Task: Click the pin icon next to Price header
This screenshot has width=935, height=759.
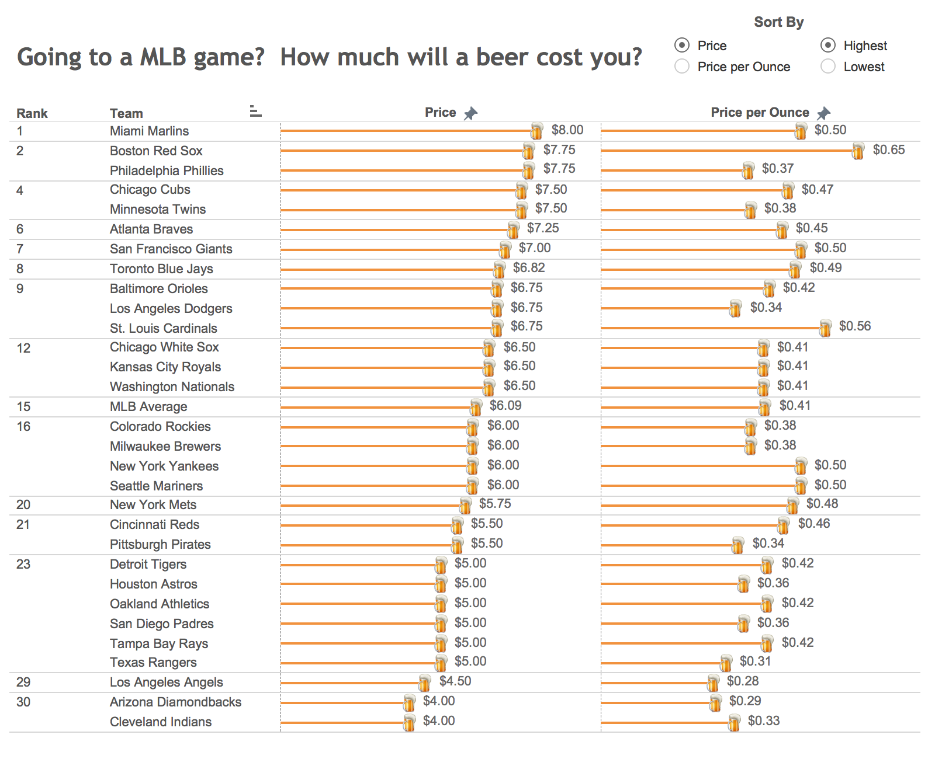Action: tap(472, 112)
